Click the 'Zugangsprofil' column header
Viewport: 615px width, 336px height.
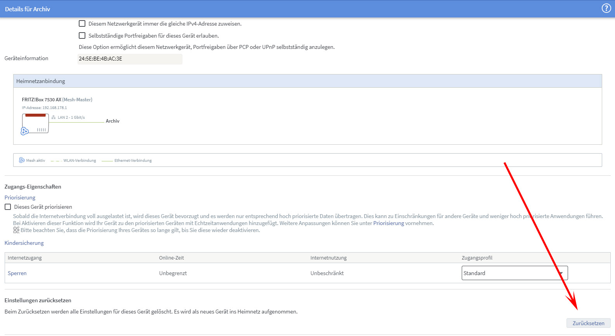[x=477, y=258]
